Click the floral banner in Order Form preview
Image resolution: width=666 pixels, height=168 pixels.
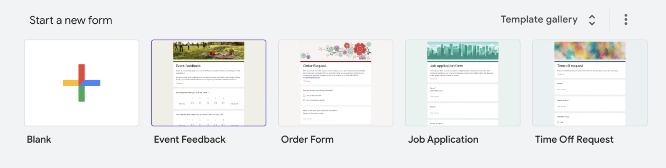[x=335, y=51]
